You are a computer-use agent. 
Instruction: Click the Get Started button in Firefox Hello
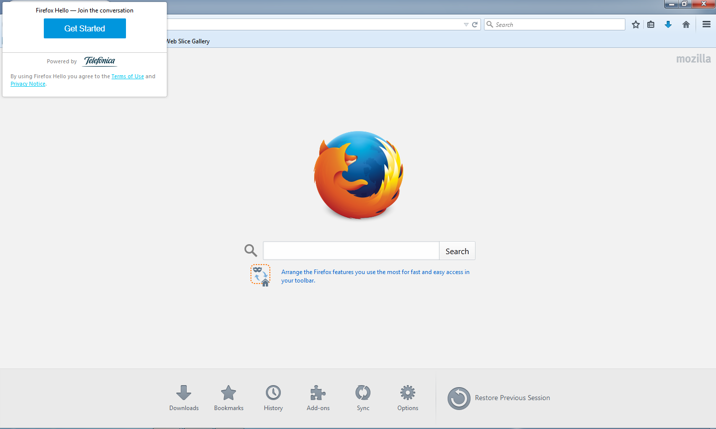(85, 28)
